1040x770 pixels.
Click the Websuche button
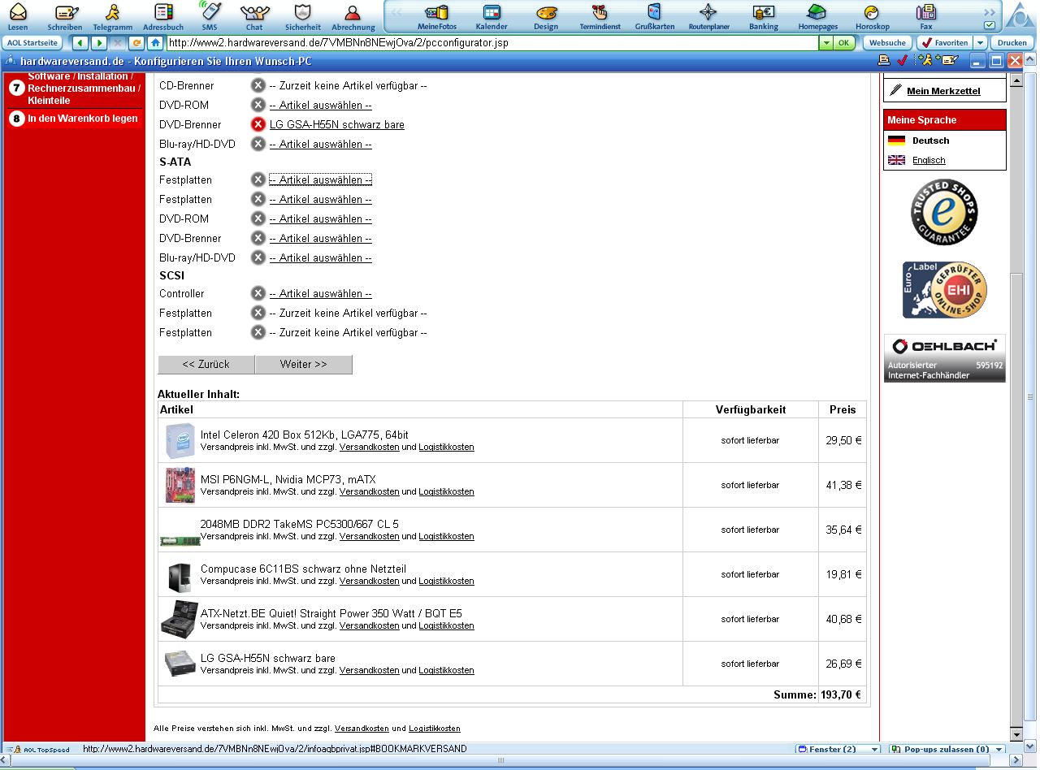tap(886, 43)
